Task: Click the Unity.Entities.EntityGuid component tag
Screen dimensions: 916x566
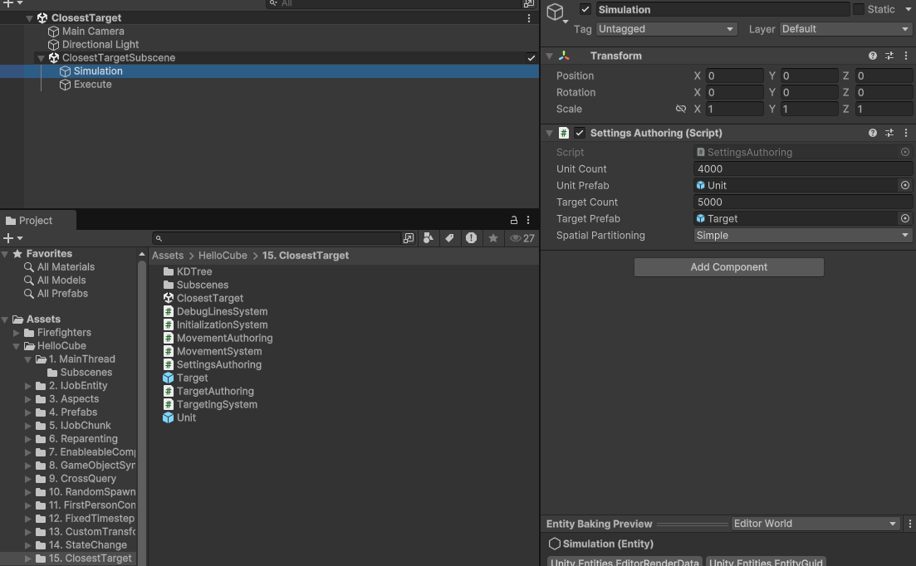Action: point(766,562)
